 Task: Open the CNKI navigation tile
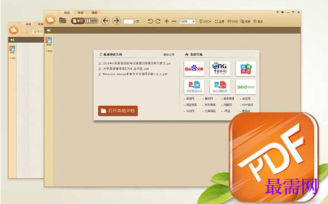pos(220,69)
